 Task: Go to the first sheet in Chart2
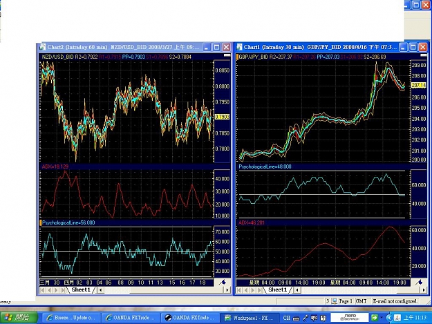(x=42, y=290)
